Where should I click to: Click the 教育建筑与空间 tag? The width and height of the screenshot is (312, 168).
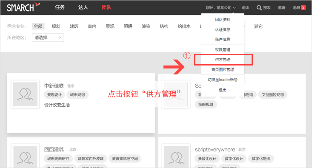tap(125, 159)
